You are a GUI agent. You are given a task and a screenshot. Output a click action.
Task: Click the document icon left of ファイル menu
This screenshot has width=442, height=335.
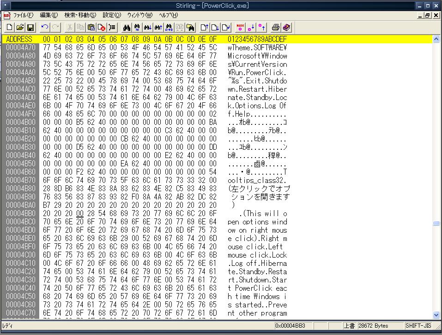pyautogui.click(x=7, y=15)
